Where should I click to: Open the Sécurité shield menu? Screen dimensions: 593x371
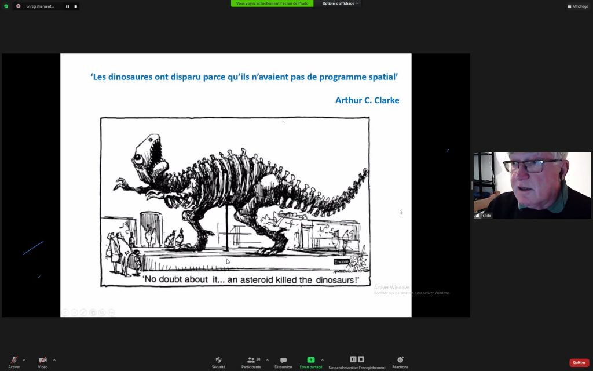coord(218,362)
